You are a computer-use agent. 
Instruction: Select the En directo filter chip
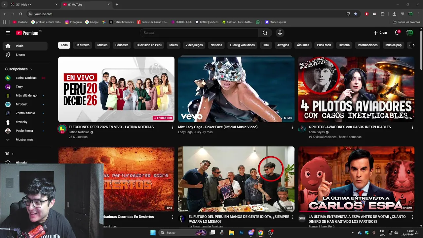82,45
